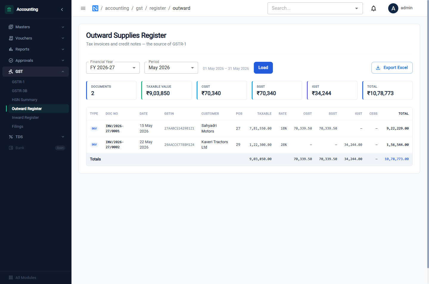Click the INV badge for Sahyadri Motors
Viewport: 429px width, 284px height.
(94, 129)
